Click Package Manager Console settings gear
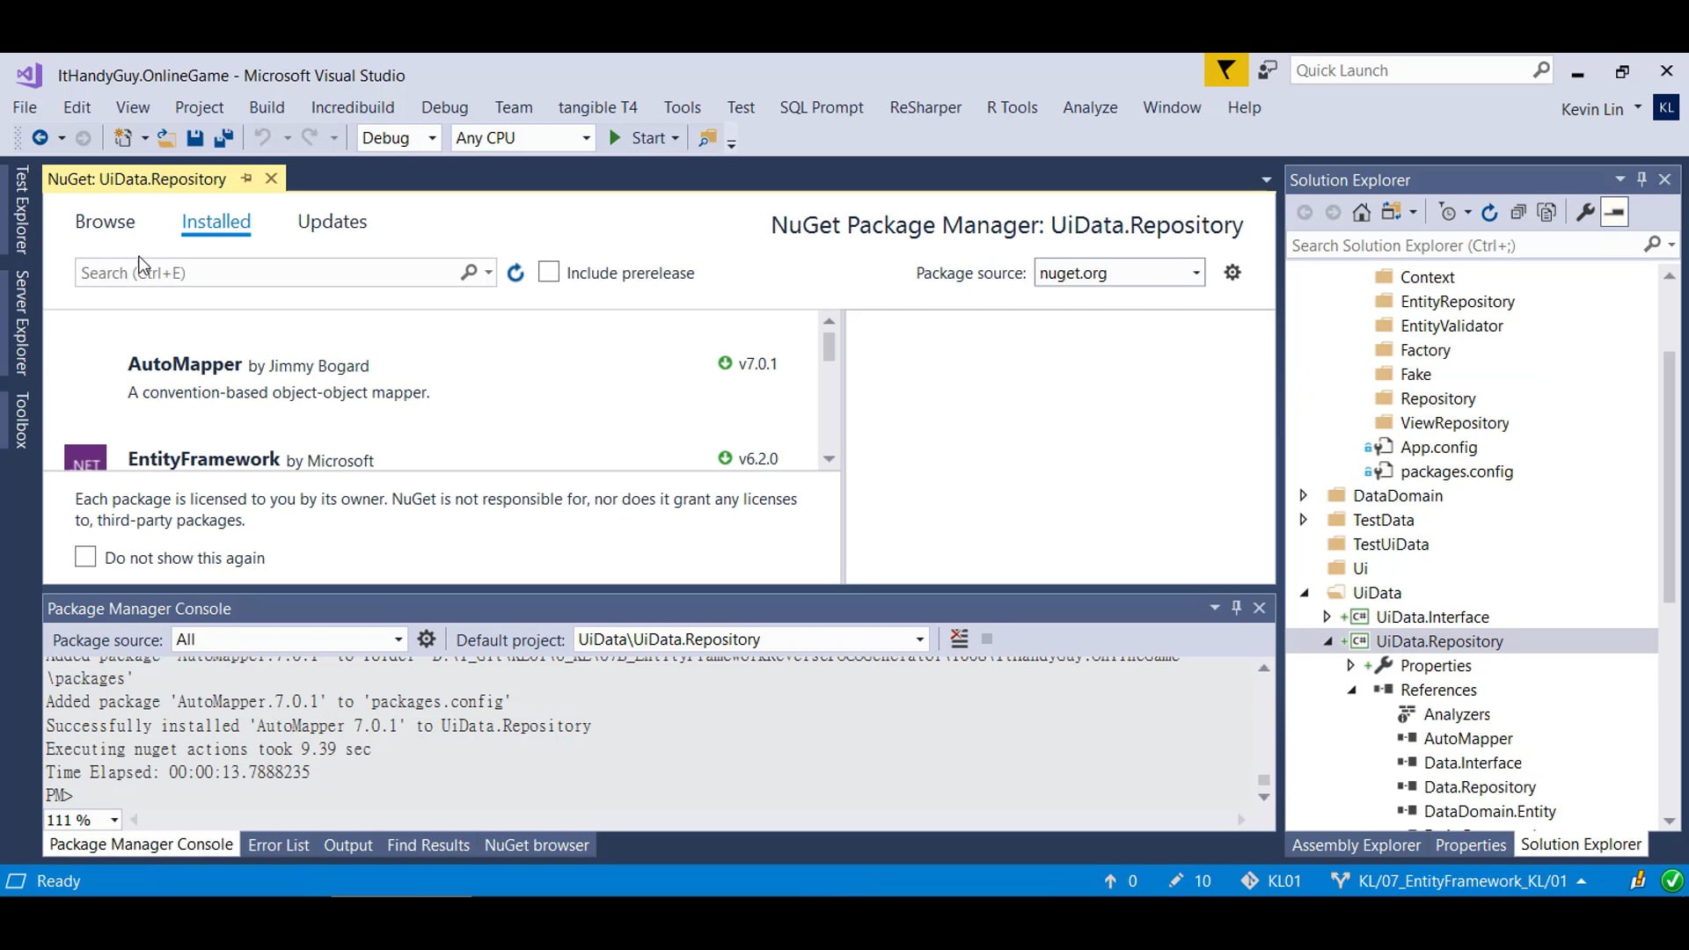Screen dimensions: 1689x950 pos(427,639)
